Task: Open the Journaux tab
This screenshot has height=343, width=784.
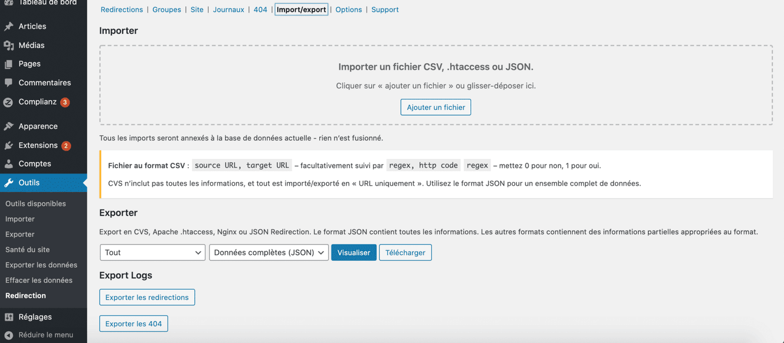Action: (228, 10)
